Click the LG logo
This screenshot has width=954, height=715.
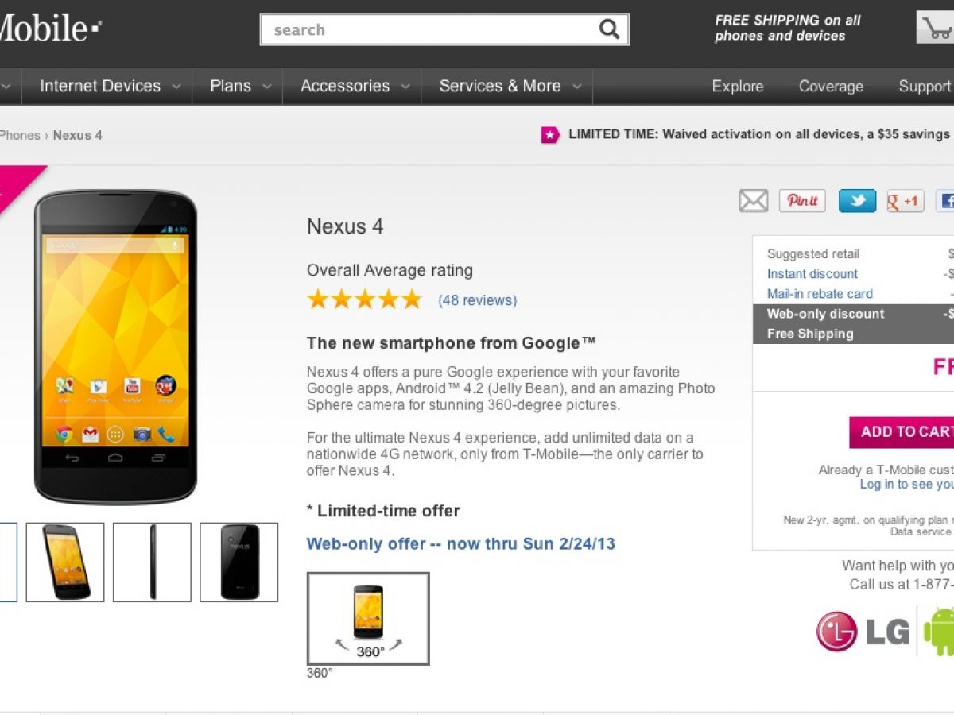point(863,632)
